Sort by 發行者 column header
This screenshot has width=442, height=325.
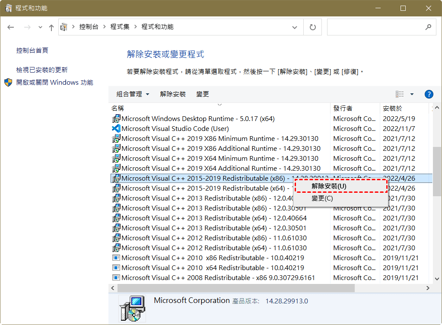[355, 108]
